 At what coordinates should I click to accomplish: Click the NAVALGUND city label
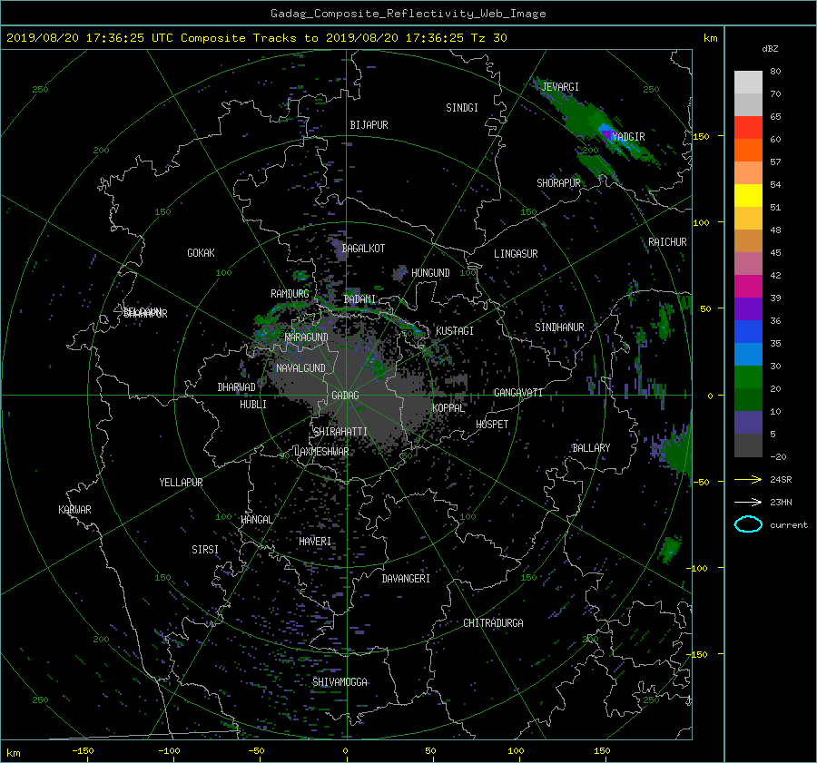click(x=300, y=368)
